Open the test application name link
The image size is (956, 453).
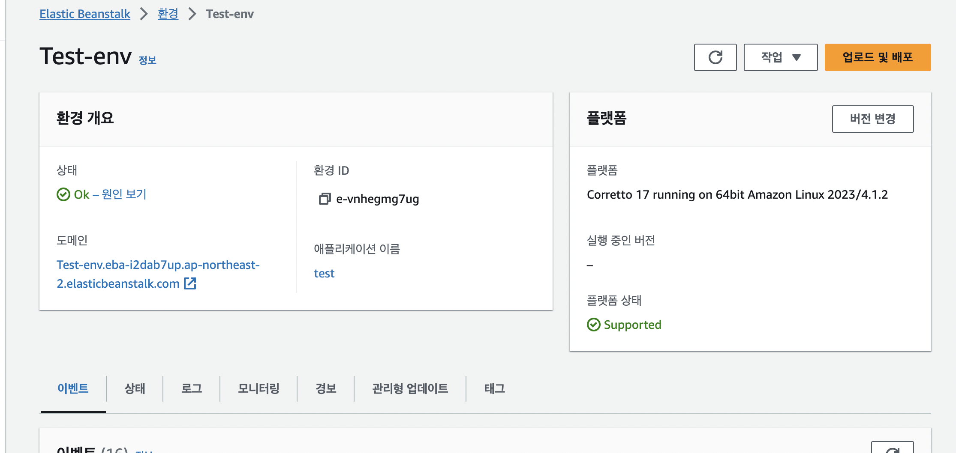[x=324, y=274]
